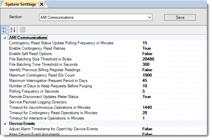Select File Batching Size Threshold in Bytes
This screenshot has height=140, width=212.
[40, 59]
